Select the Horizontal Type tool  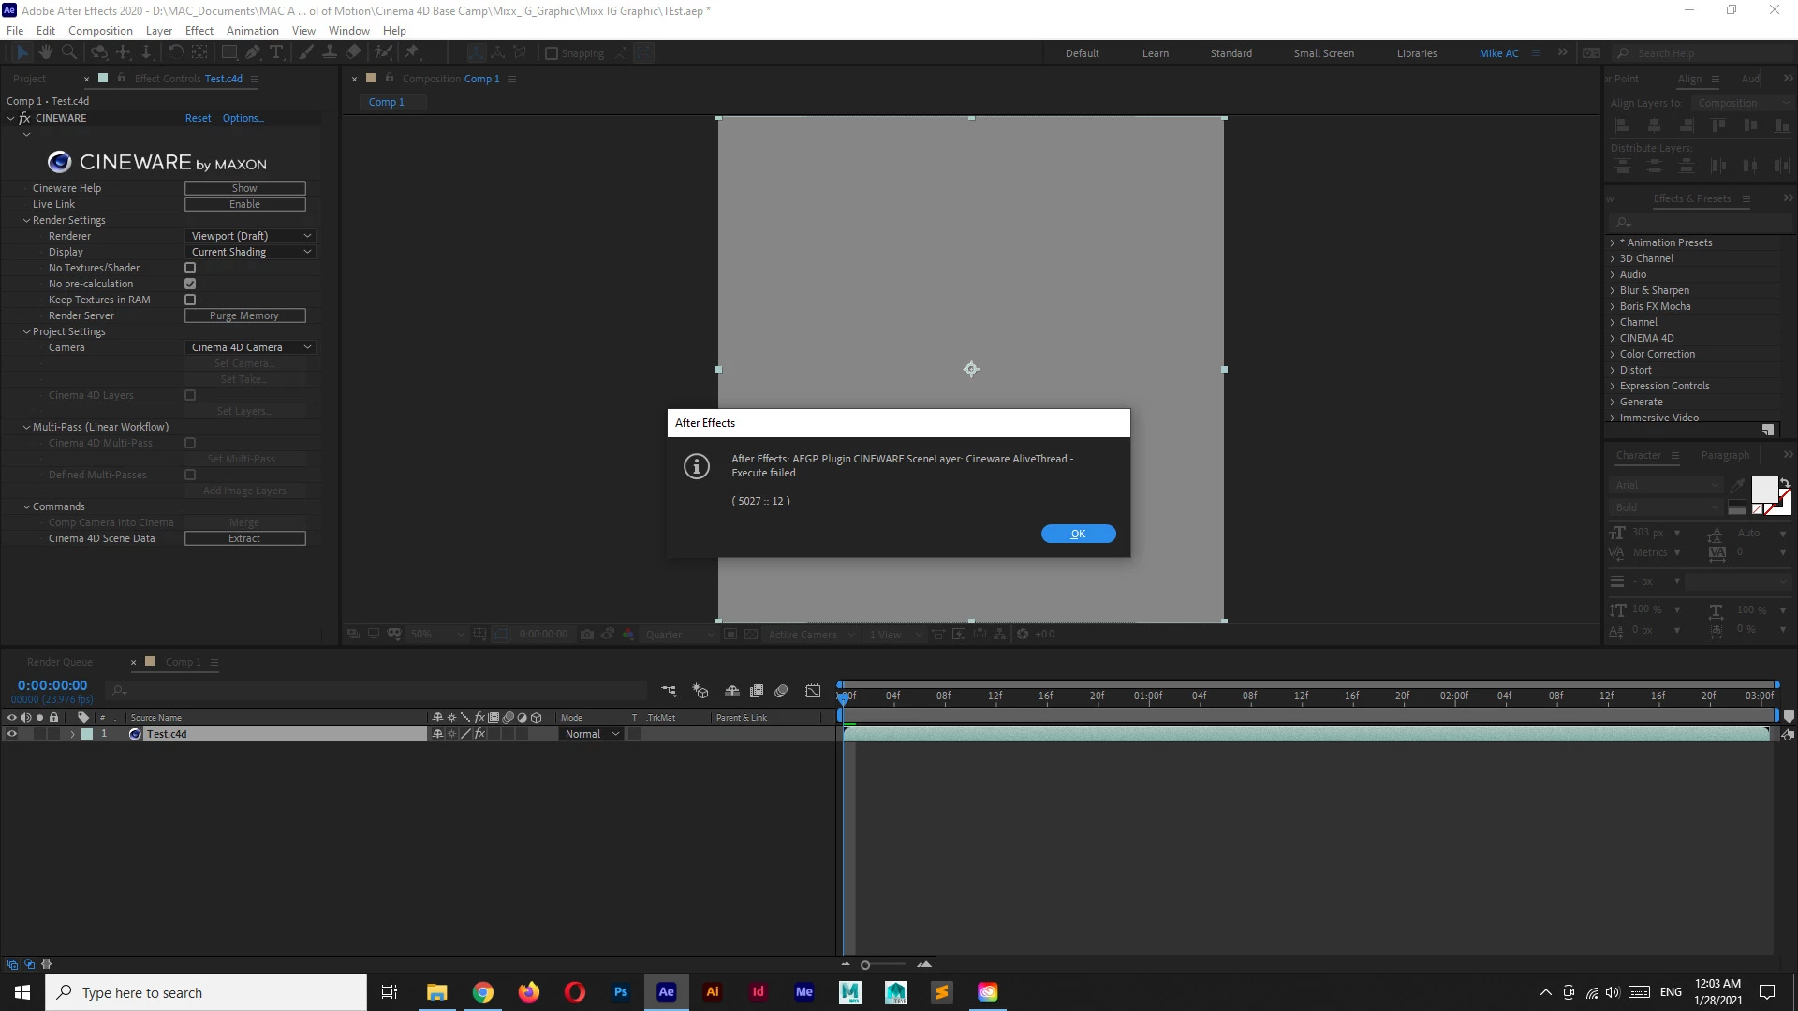coord(276,53)
